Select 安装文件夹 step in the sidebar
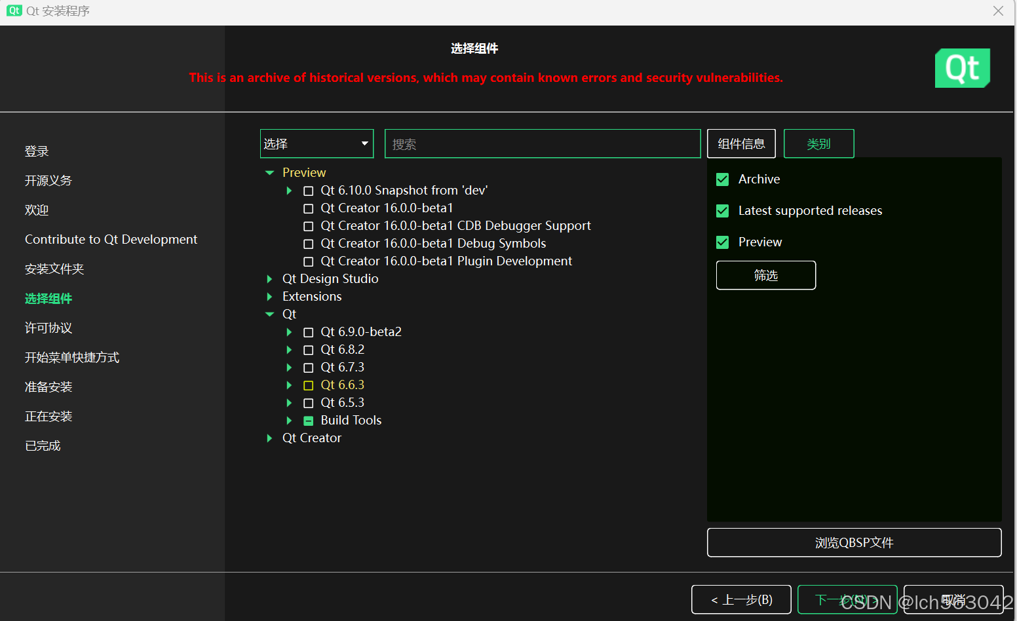Viewport: 1017px width, 621px height. pos(54,269)
